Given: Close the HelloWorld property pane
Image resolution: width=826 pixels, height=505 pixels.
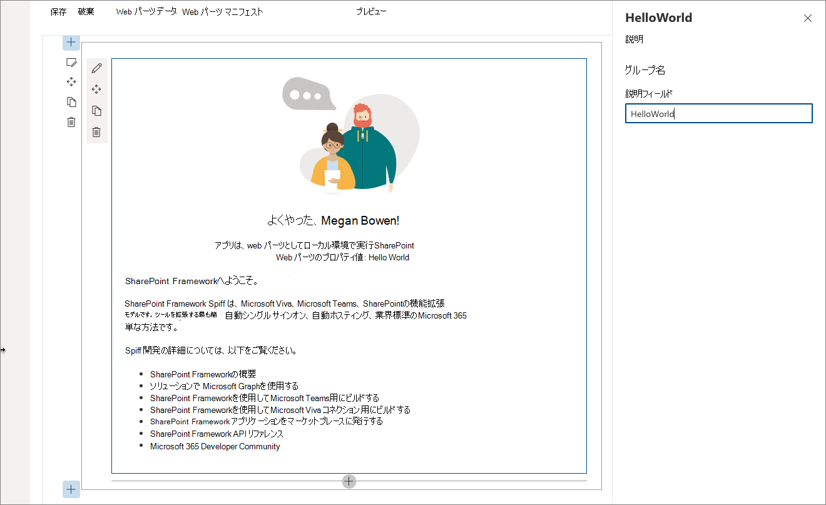Looking at the screenshot, I should click(x=808, y=18).
